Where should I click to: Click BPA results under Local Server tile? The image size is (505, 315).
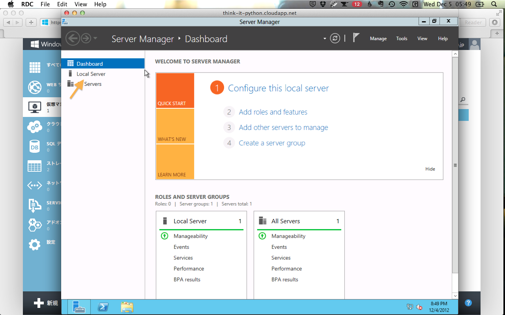point(187,280)
